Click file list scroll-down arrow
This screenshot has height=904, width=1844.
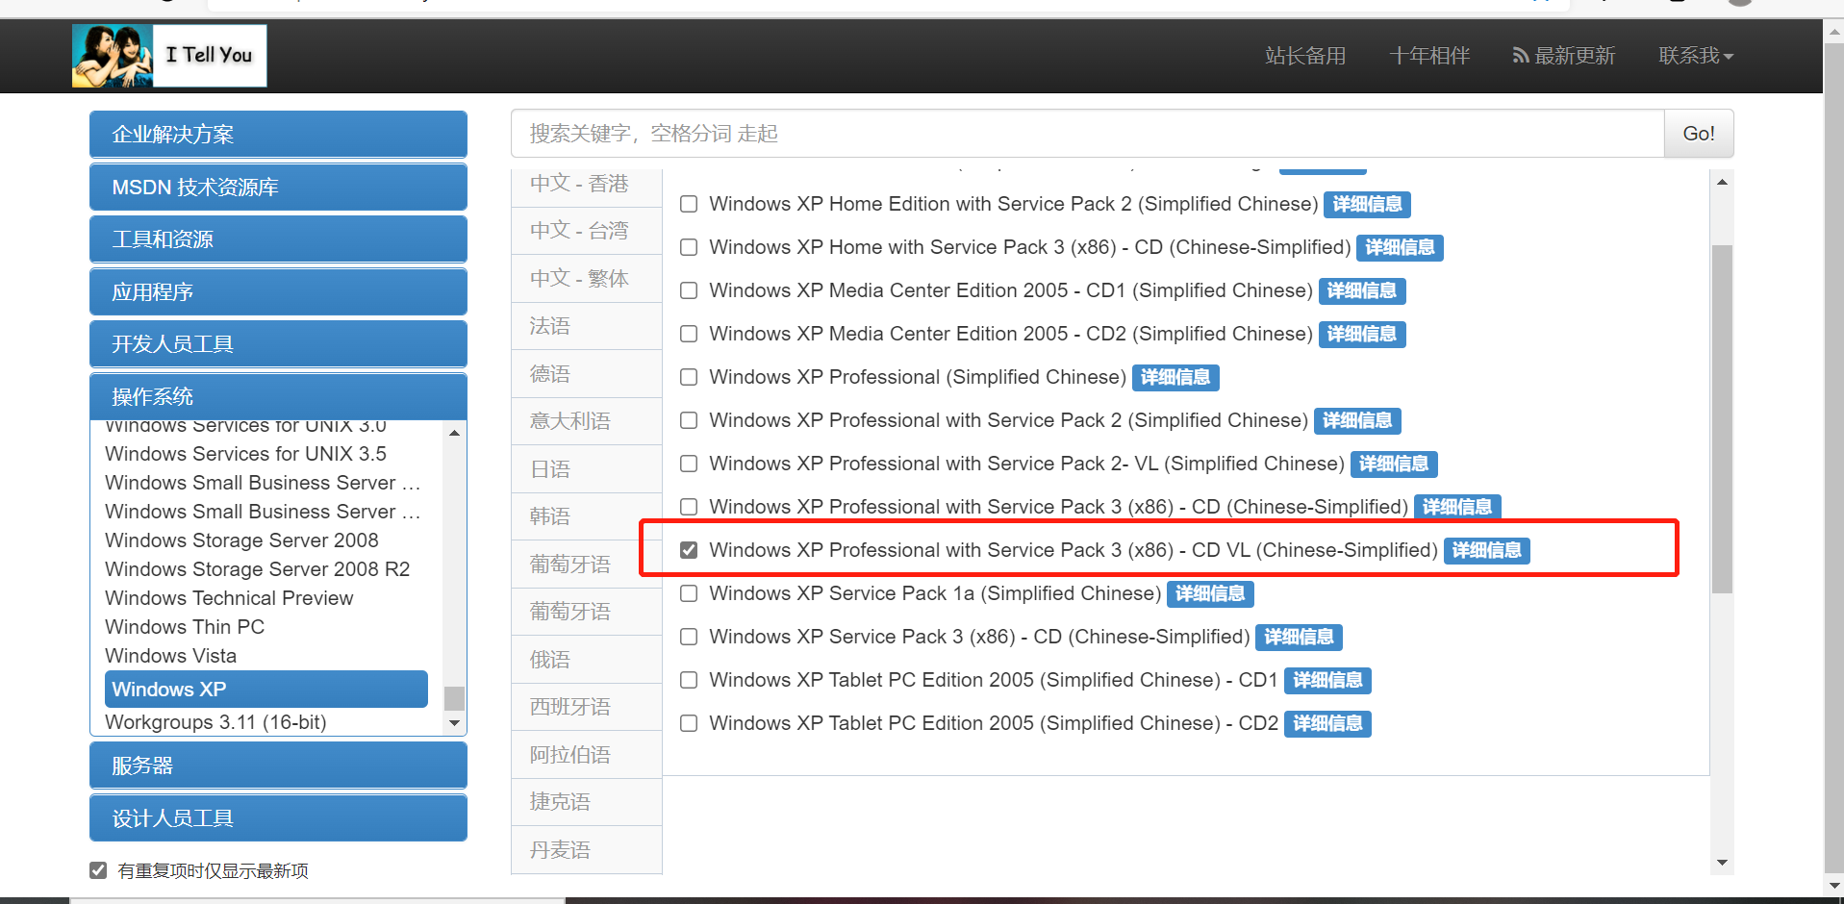point(1722,863)
